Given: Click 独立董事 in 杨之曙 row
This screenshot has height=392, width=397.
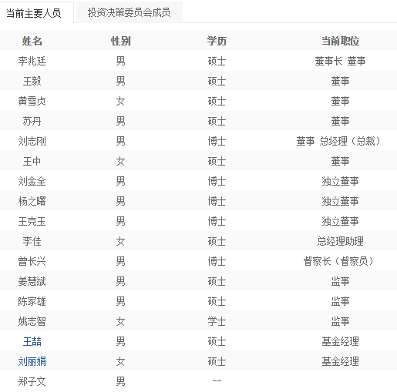Looking at the screenshot, I should pos(341,201).
